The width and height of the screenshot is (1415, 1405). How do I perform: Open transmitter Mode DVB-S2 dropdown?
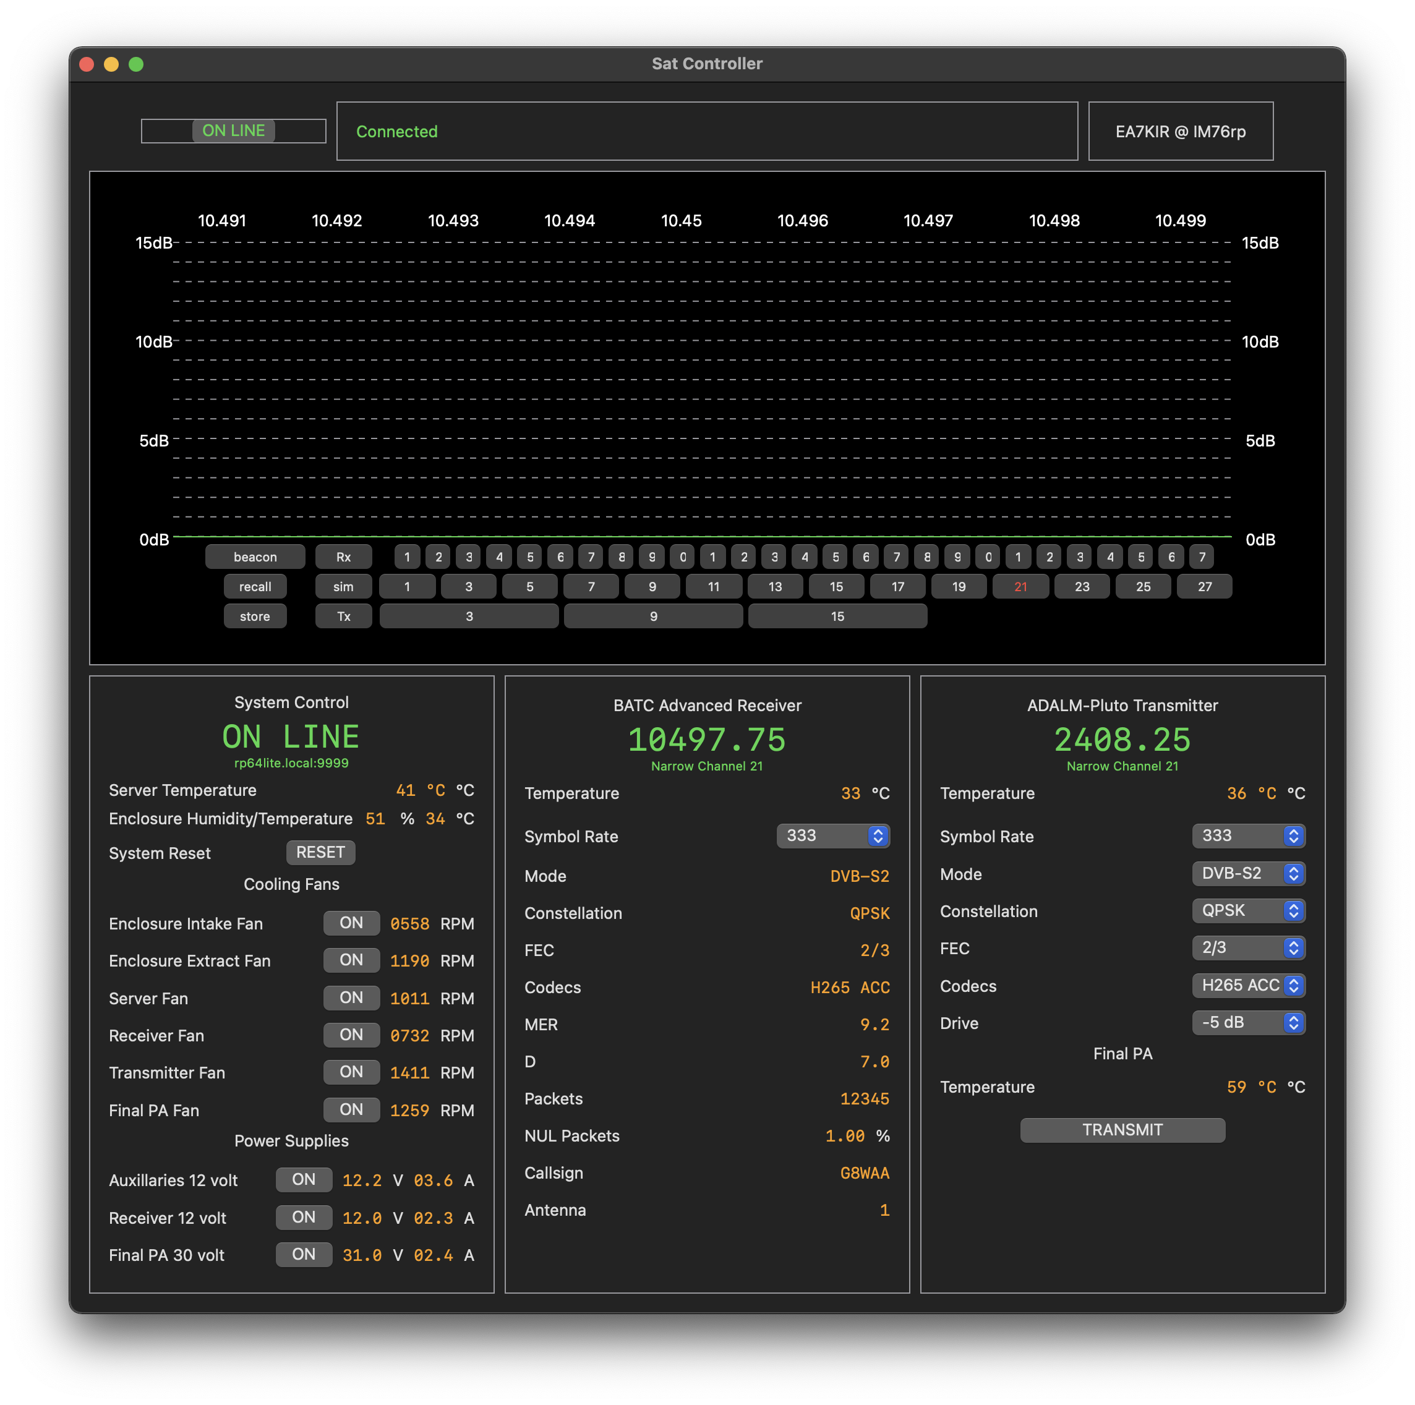(1248, 873)
